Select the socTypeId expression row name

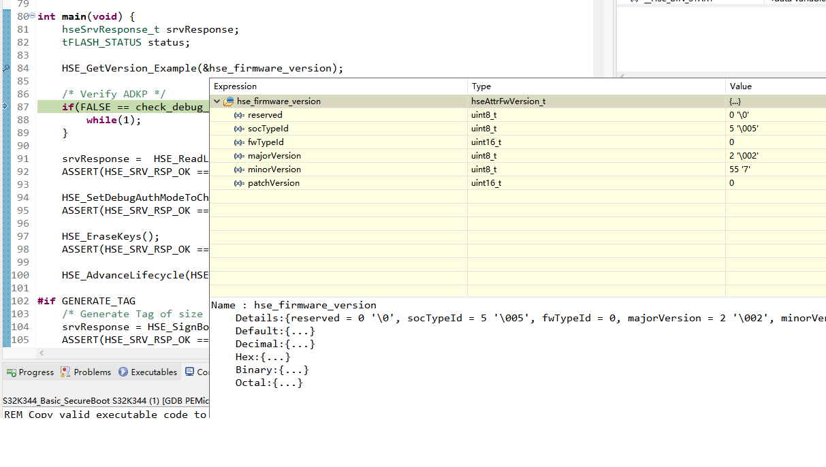268,129
